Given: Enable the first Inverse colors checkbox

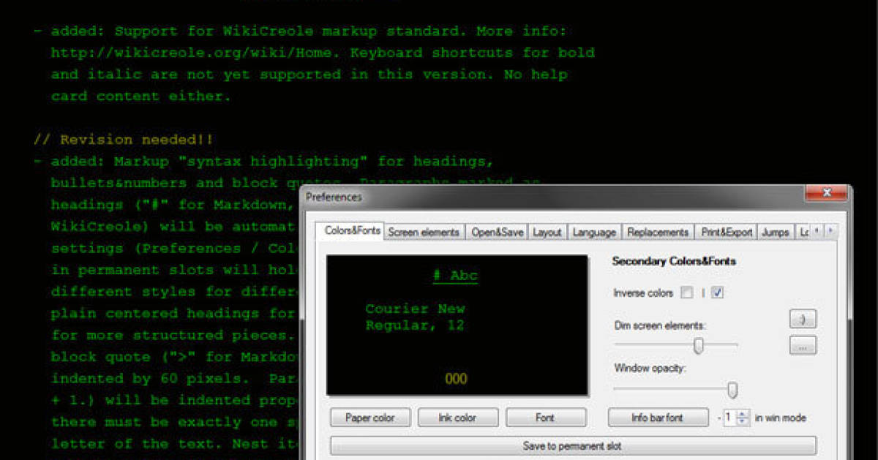Looking at the screenshot, I should [686, 293].
